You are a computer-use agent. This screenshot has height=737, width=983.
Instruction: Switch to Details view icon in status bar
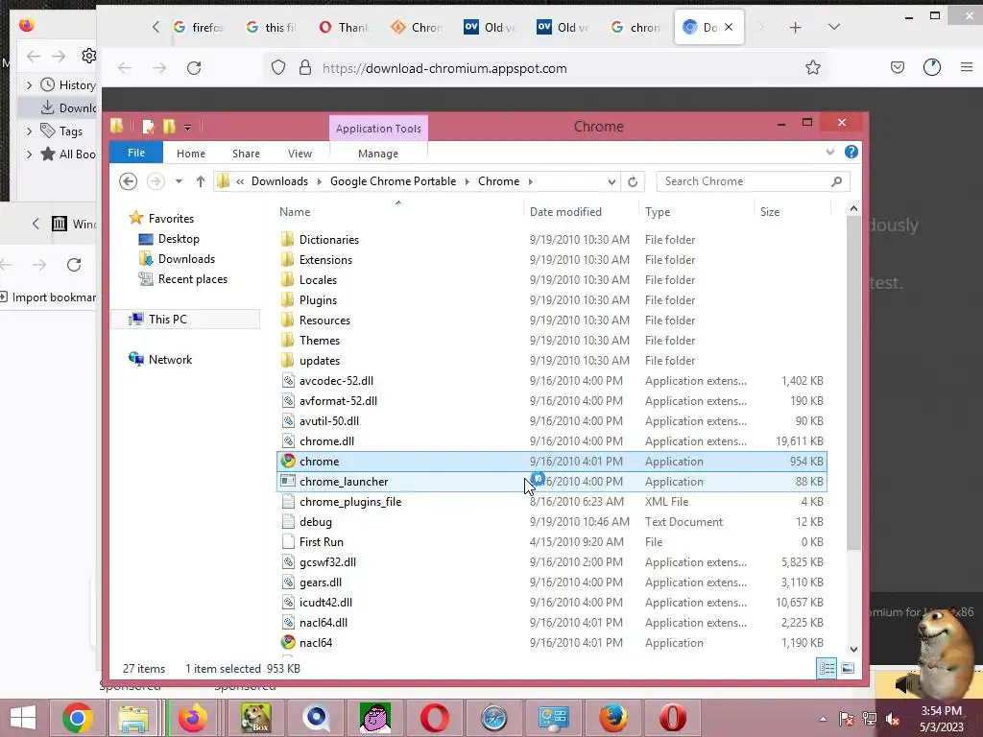tap(827, 669)
